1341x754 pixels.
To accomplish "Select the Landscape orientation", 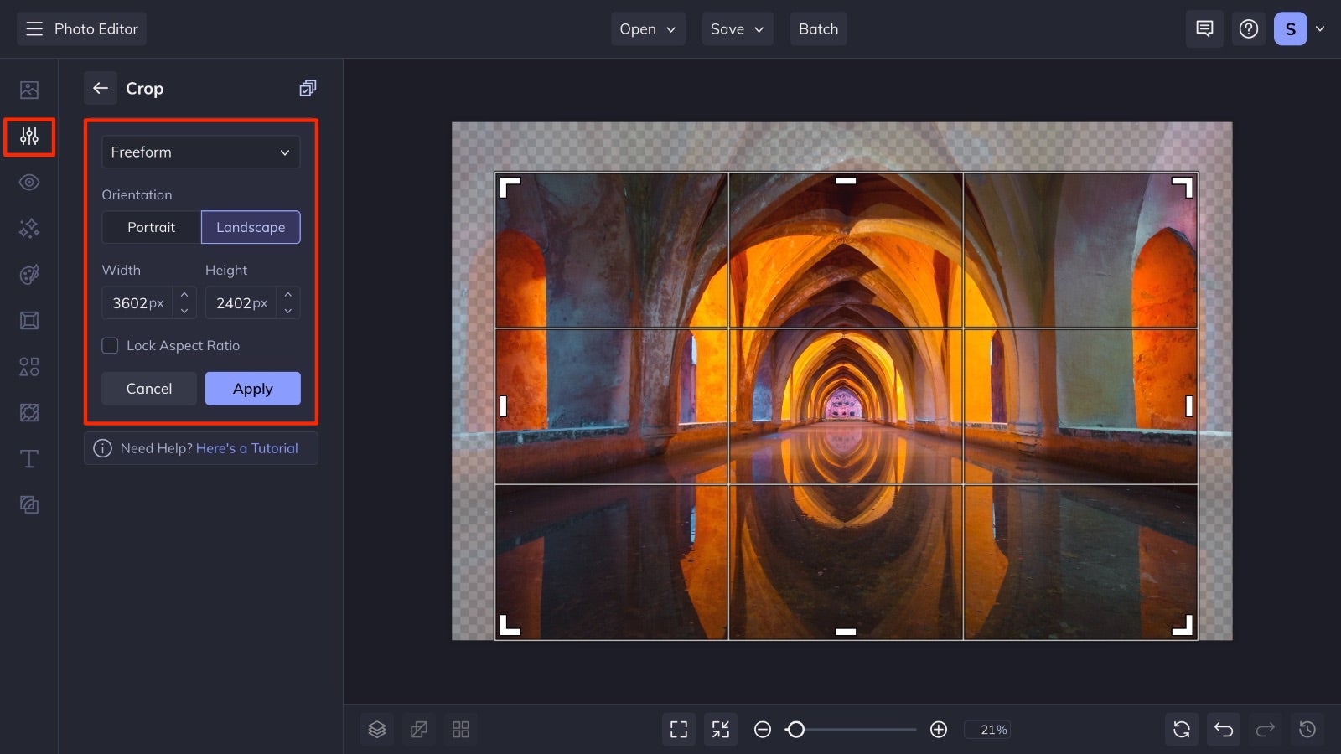I will pyautogui.click(x=251, y=227).
